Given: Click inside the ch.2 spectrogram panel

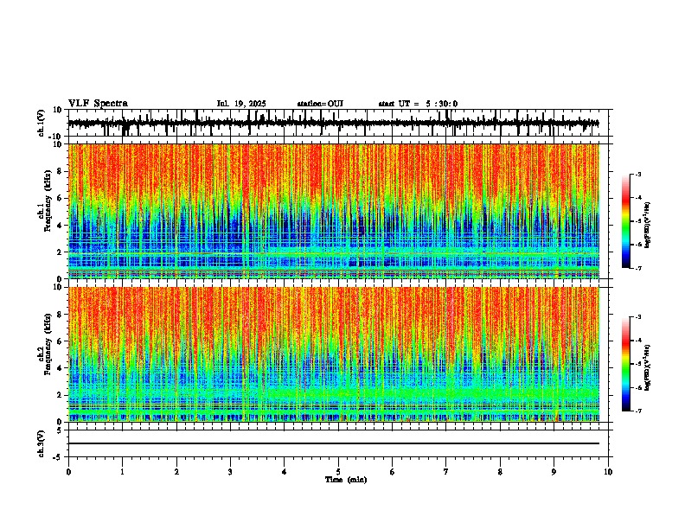Looking at the screenshot, I should 334,354.
